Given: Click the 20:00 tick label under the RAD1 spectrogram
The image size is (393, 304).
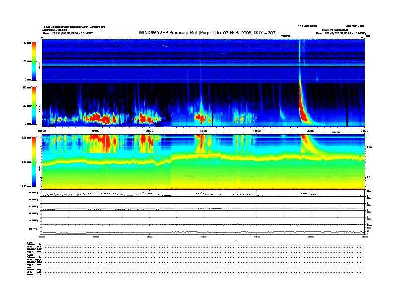Looking at the screenshot, I should point(311,131).
